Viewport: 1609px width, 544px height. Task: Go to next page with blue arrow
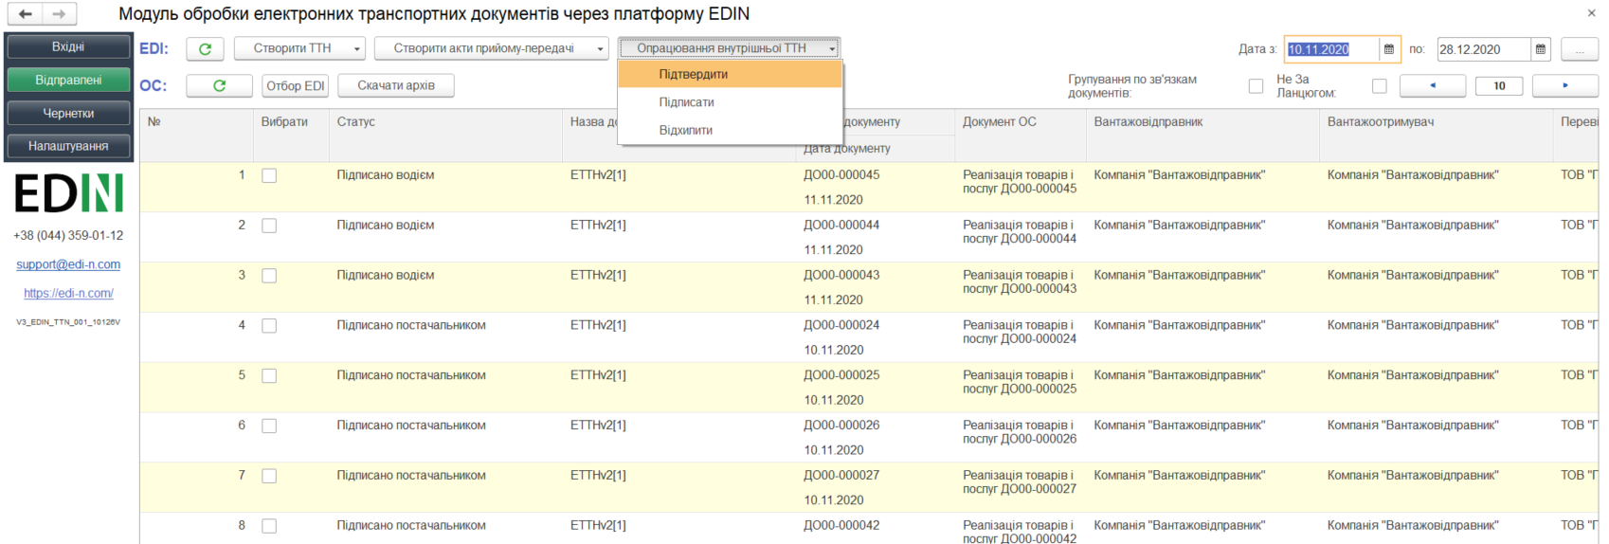[x=1565, y=85]
